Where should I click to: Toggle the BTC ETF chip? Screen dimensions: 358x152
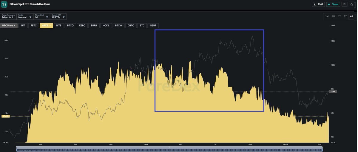click(142, 26)
